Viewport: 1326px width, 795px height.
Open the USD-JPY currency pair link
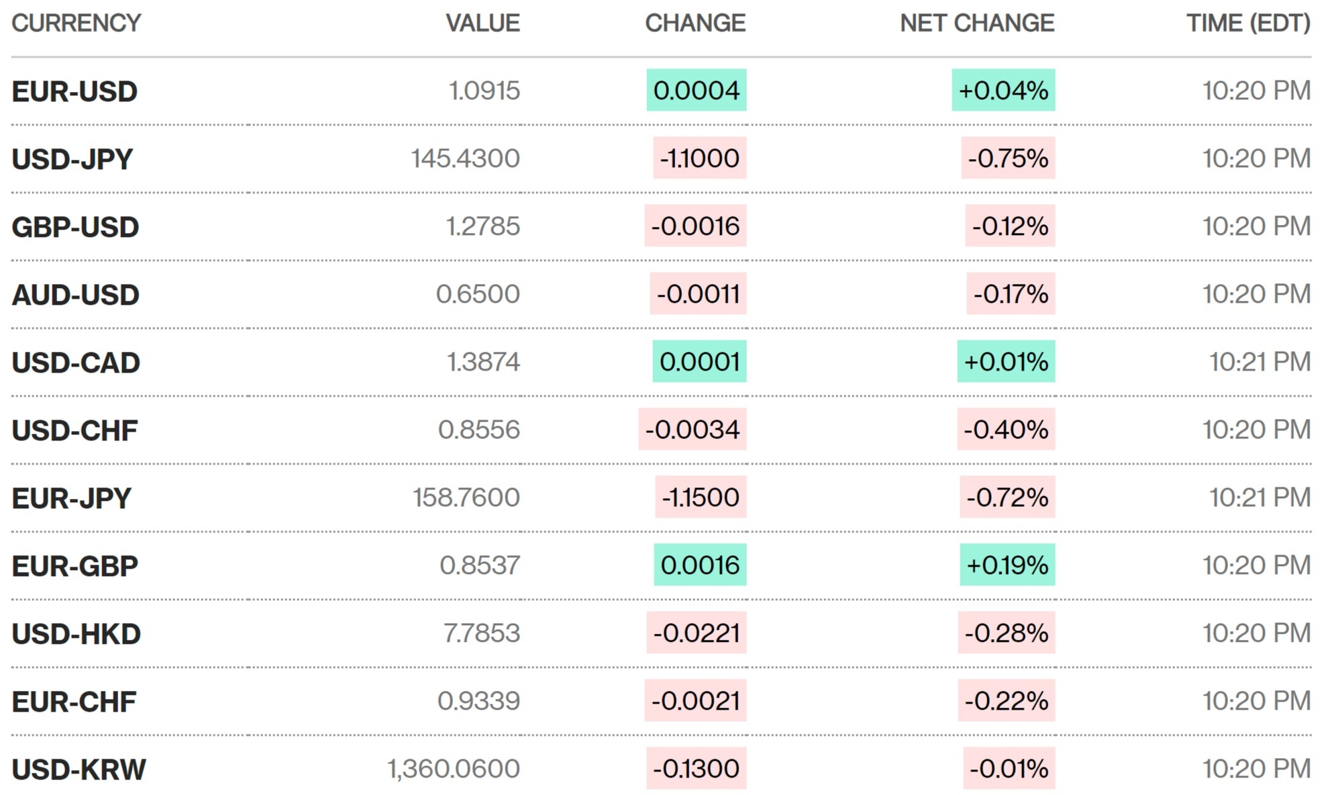click(72, 159)
